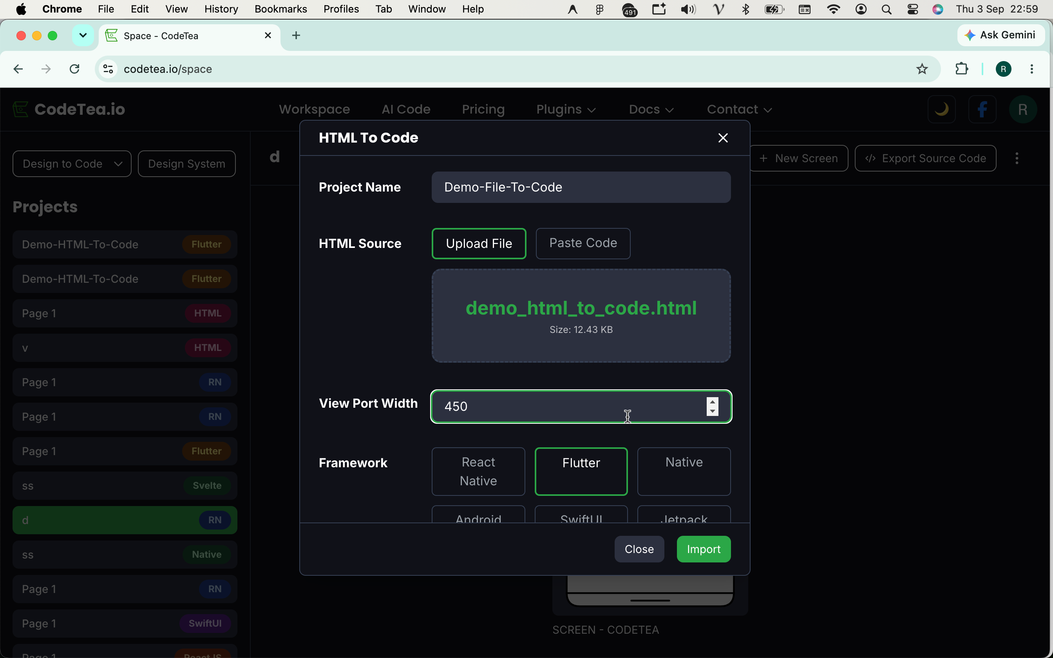The width and height of the screenshot is (1053, 658).
Task: Click the address bar URL codetea.io/space
Action: (168, 69)
